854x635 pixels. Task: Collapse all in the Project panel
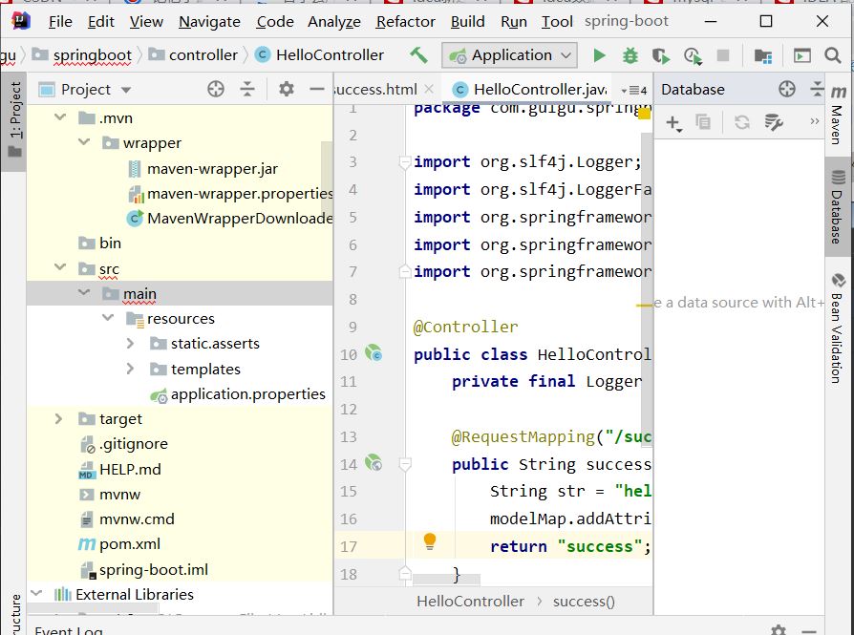pyautogui.click(x=247, y=89)
